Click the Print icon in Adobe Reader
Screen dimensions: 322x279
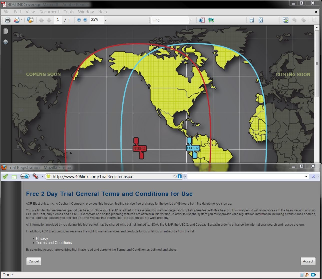tap(8, 20)
